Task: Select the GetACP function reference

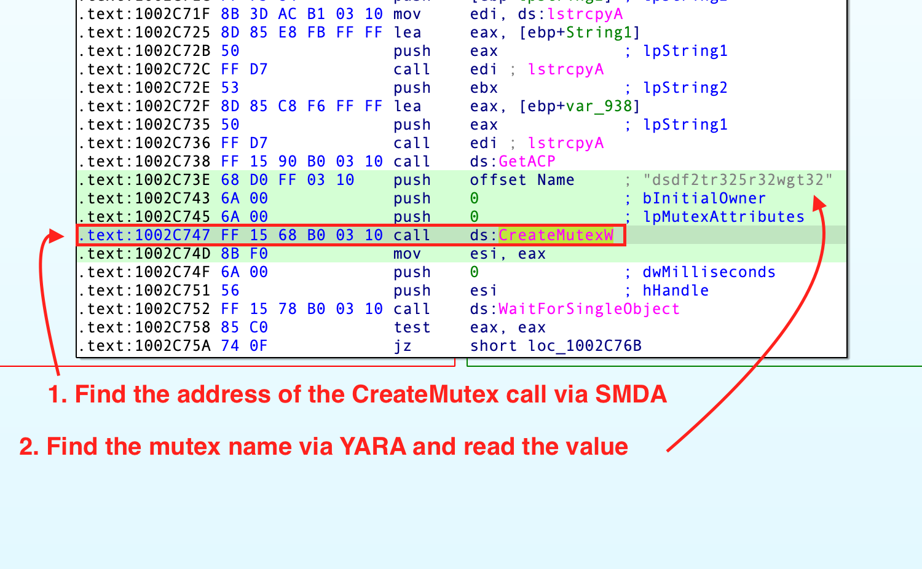Action: [x=527, y=162]
